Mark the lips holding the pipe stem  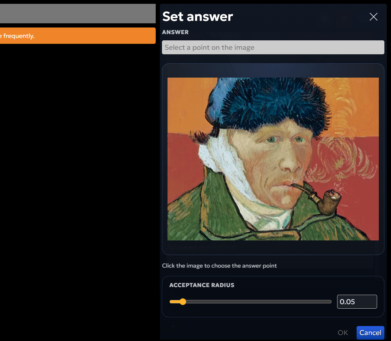click(x=284, y=185)
